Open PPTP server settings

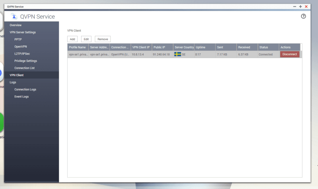coord(18,39)
